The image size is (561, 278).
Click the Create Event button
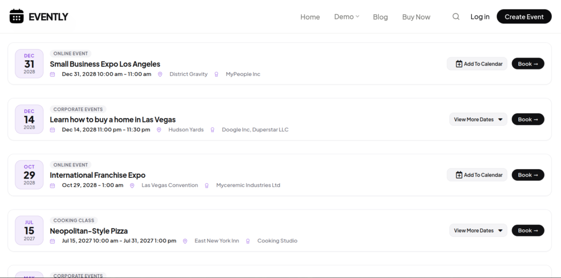[x=524, y=16]
